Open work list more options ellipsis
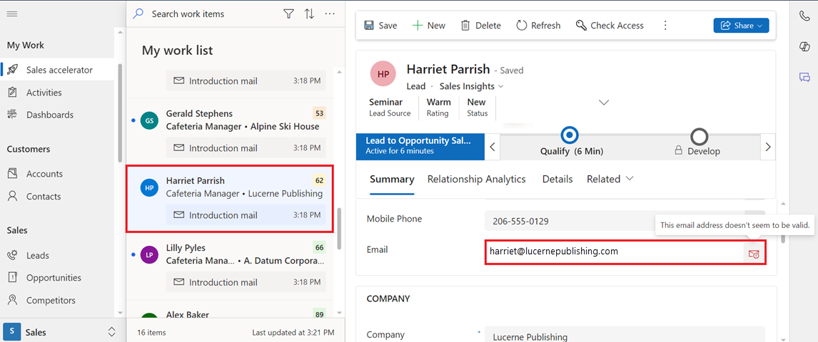The image size is (818, 342). point(330,14)
